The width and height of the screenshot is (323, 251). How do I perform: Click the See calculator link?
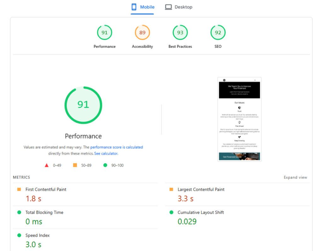point(106,153)
